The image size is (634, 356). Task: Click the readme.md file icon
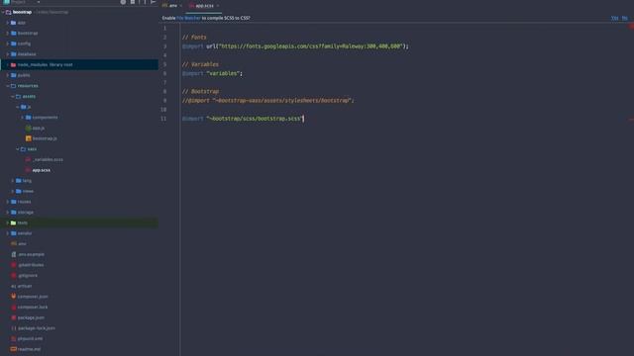(13, 349)
